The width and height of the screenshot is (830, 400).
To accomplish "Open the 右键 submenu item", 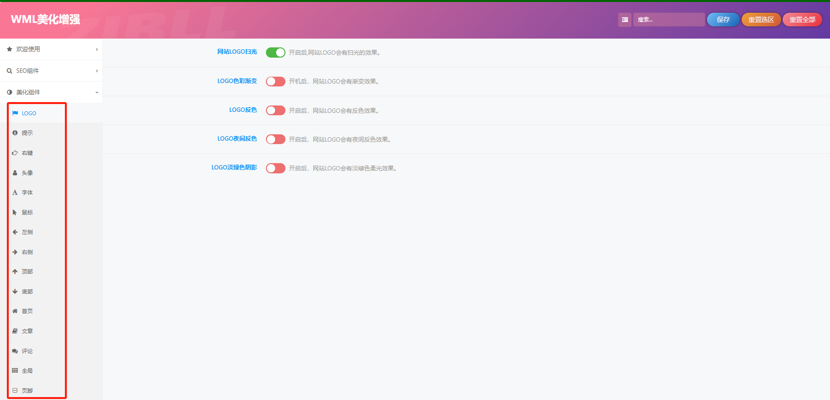I will coord(51,153).
